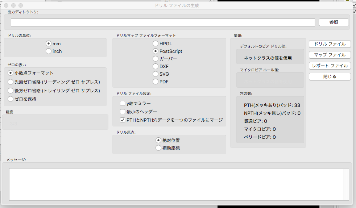Select the mm drill unit radio button
Image resolution: width=356 pixels, height=208 pixels.
[x=49, y=43]
